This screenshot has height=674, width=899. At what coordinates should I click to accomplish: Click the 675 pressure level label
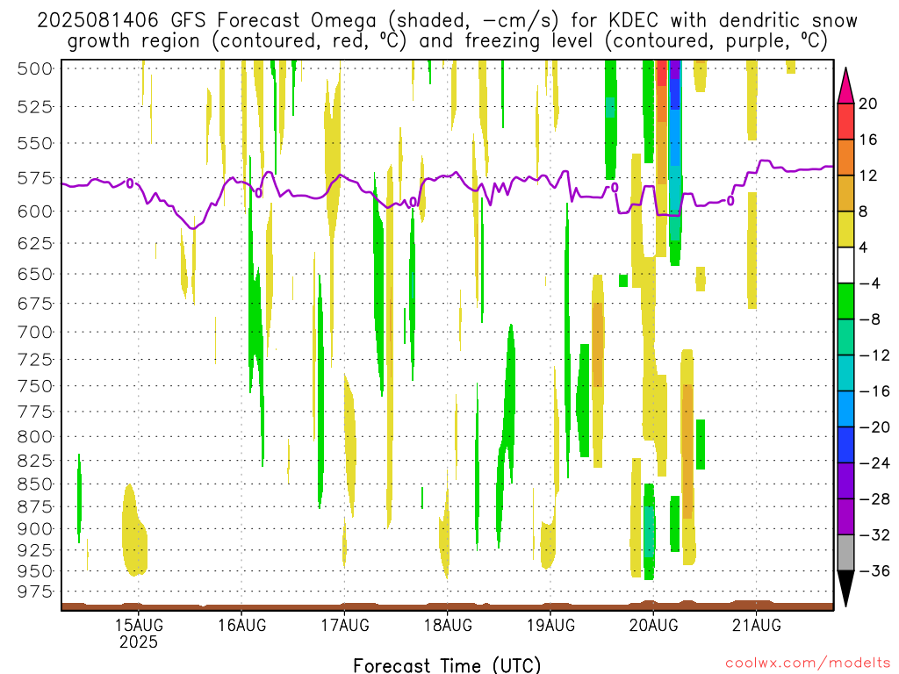[x=35, y=303]
